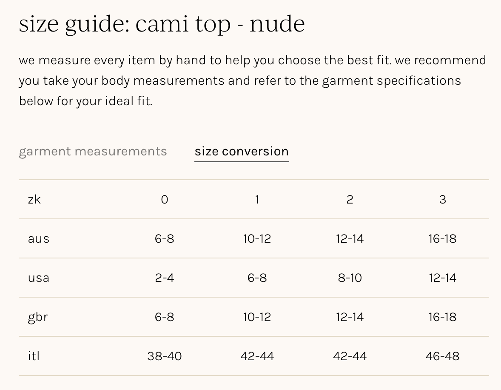Select the size conversion tab

point(242,152)
